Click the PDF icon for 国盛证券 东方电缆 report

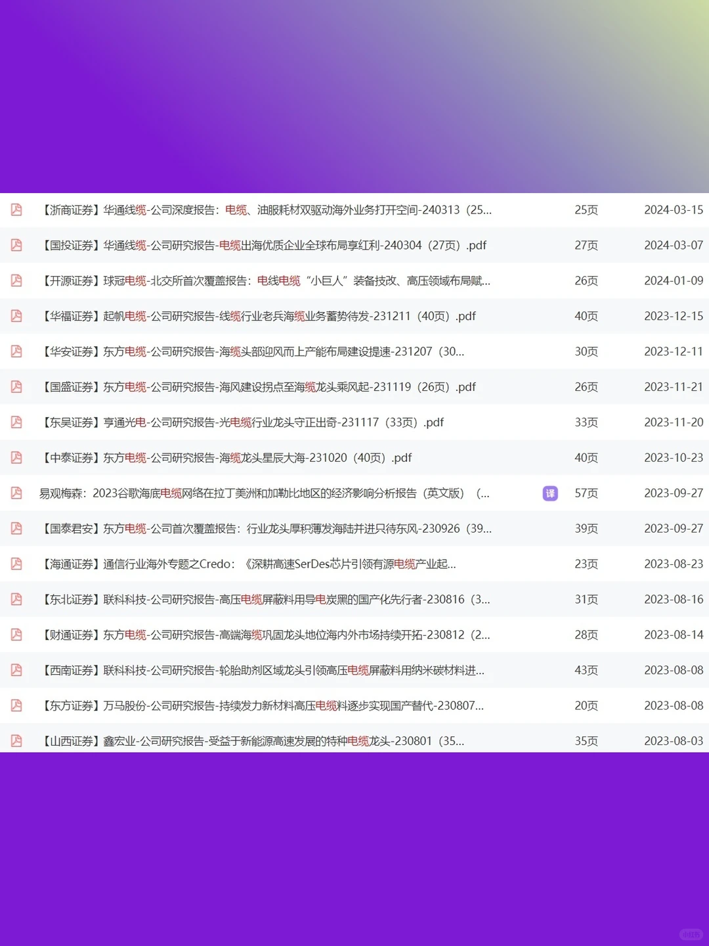point(16,387)
